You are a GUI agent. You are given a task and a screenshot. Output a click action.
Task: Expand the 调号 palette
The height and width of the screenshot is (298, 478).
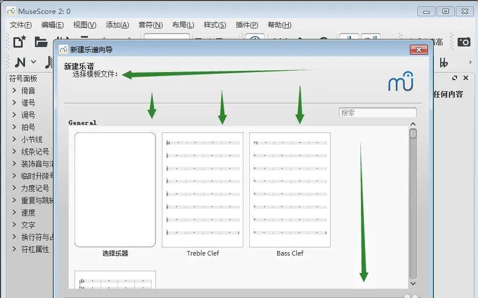pyautogui.click(x=14, y=114)
